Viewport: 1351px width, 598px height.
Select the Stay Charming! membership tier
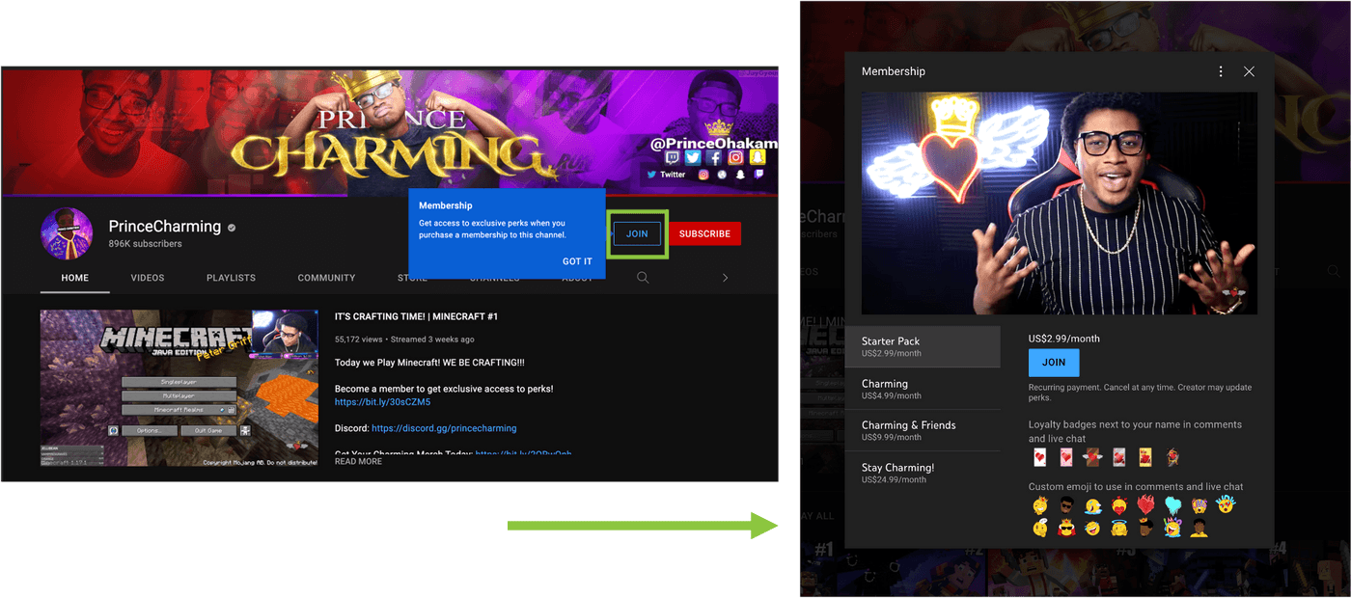click(x=923, y=473)
